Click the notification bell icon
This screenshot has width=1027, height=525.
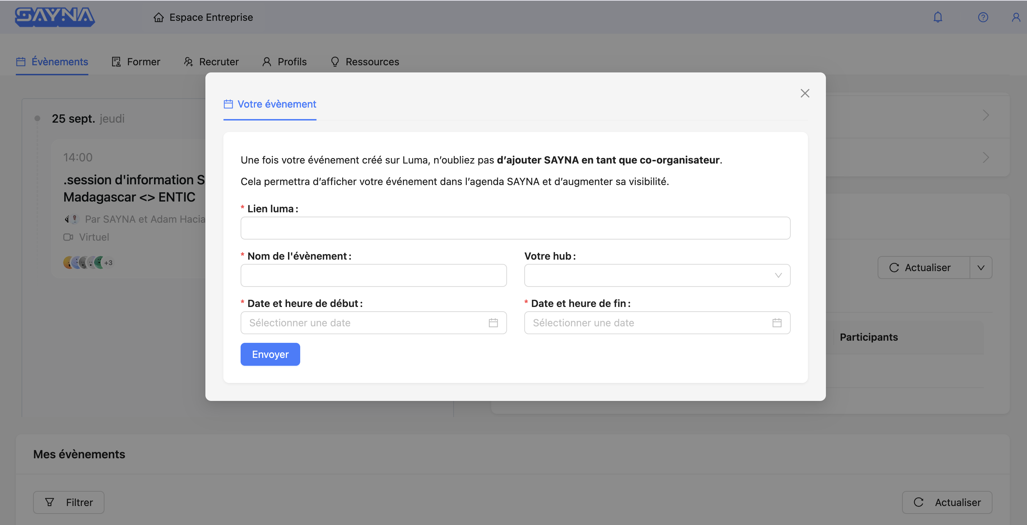pyautogui.click(x=938, y=17)
